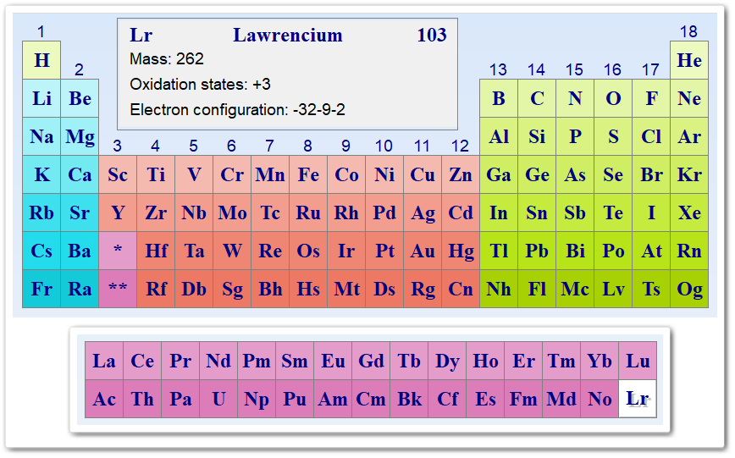Viewport: 735px width, 458px height.
Task: Select the Nobelium (No) cell
Action: tap(600, 399)
